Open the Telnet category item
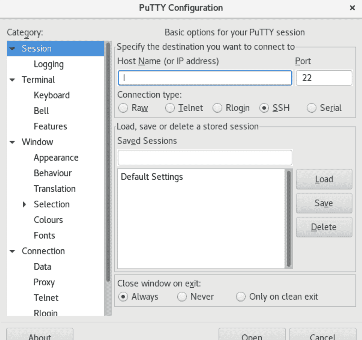The width and height of the screenshot is (362, 340). coord(46,298)
